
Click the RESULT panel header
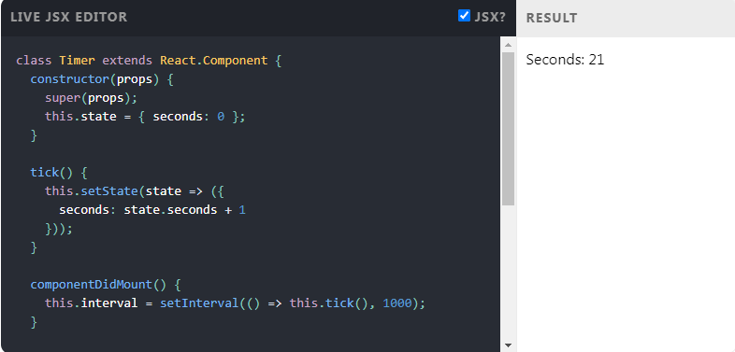pos(552,18)
